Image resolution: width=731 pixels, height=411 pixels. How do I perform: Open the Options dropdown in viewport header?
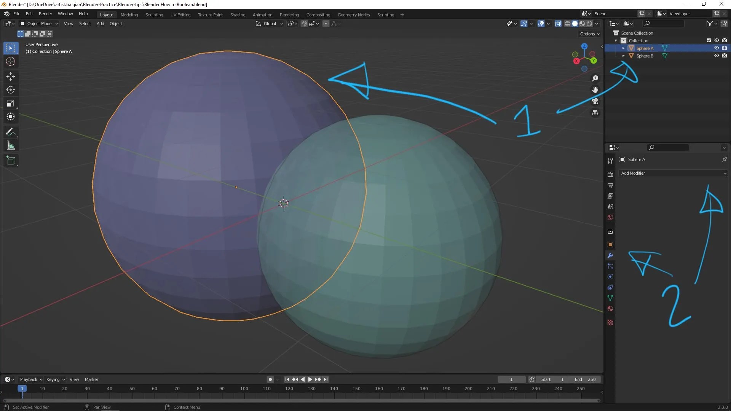tap(589, 33)
